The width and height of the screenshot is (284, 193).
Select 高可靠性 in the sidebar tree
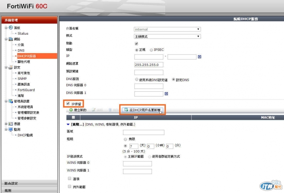(x=24, y=73)
